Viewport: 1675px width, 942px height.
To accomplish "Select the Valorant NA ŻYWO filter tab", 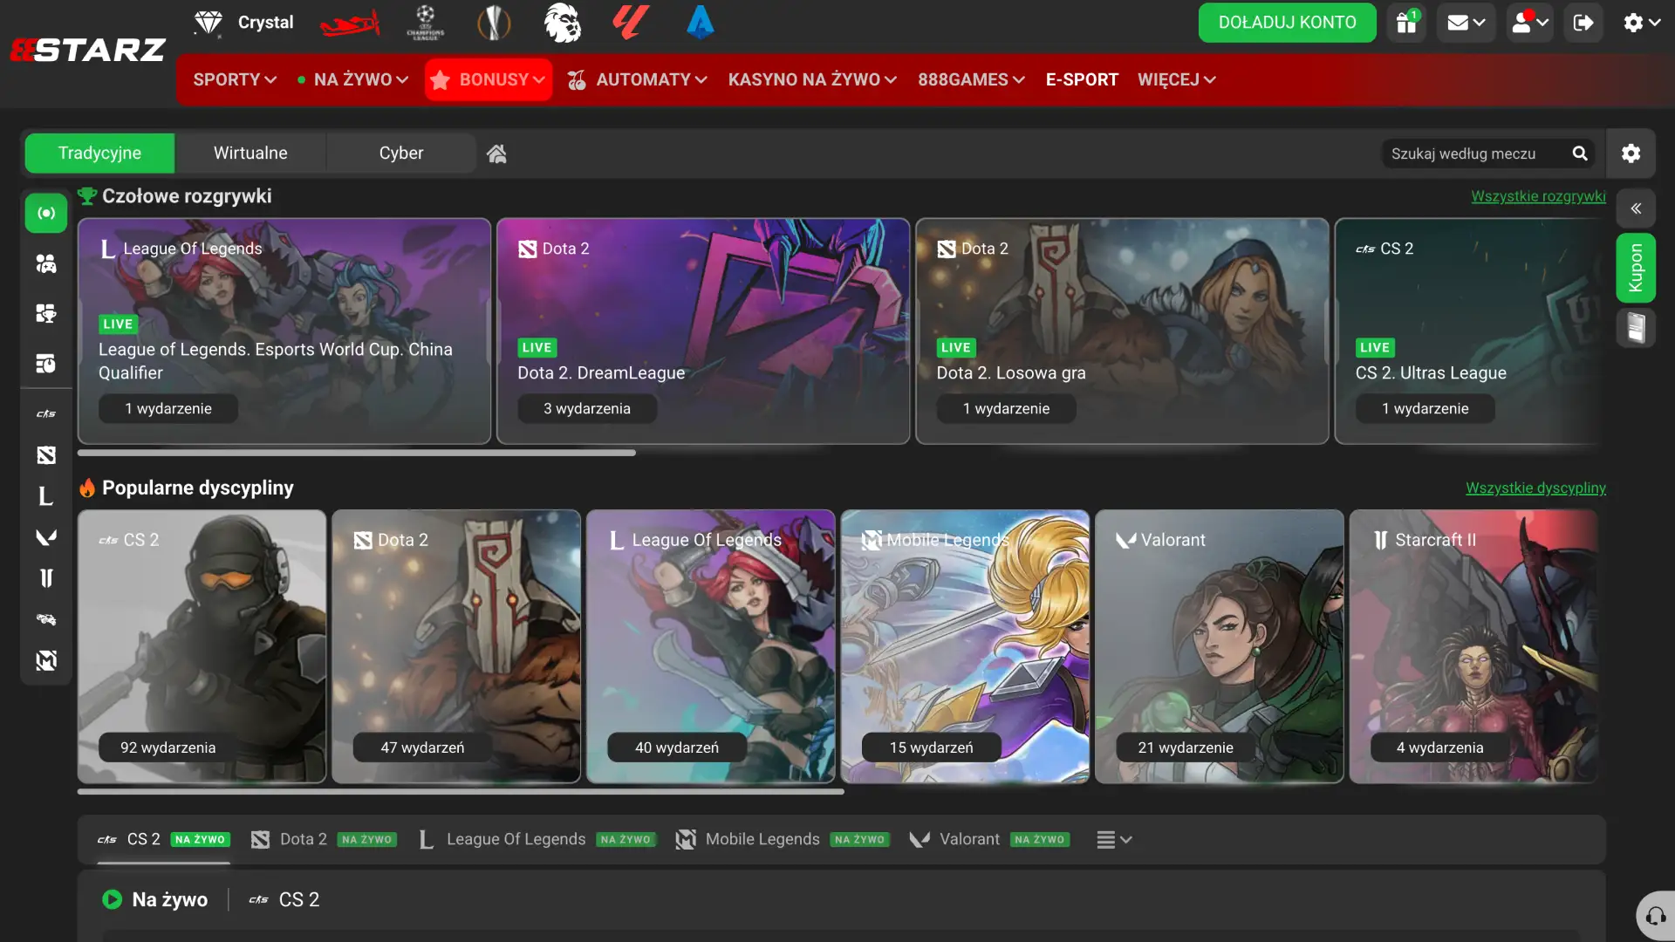I will click(989, 839).
